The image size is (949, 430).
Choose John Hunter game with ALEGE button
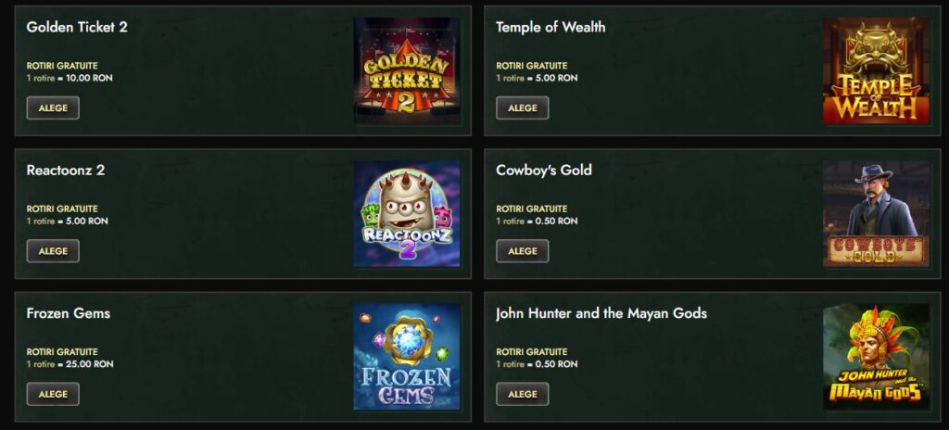click(523, 394)
